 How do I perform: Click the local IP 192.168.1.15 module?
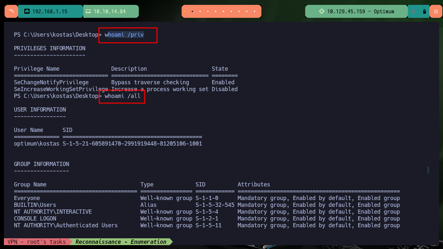point(51,11)
